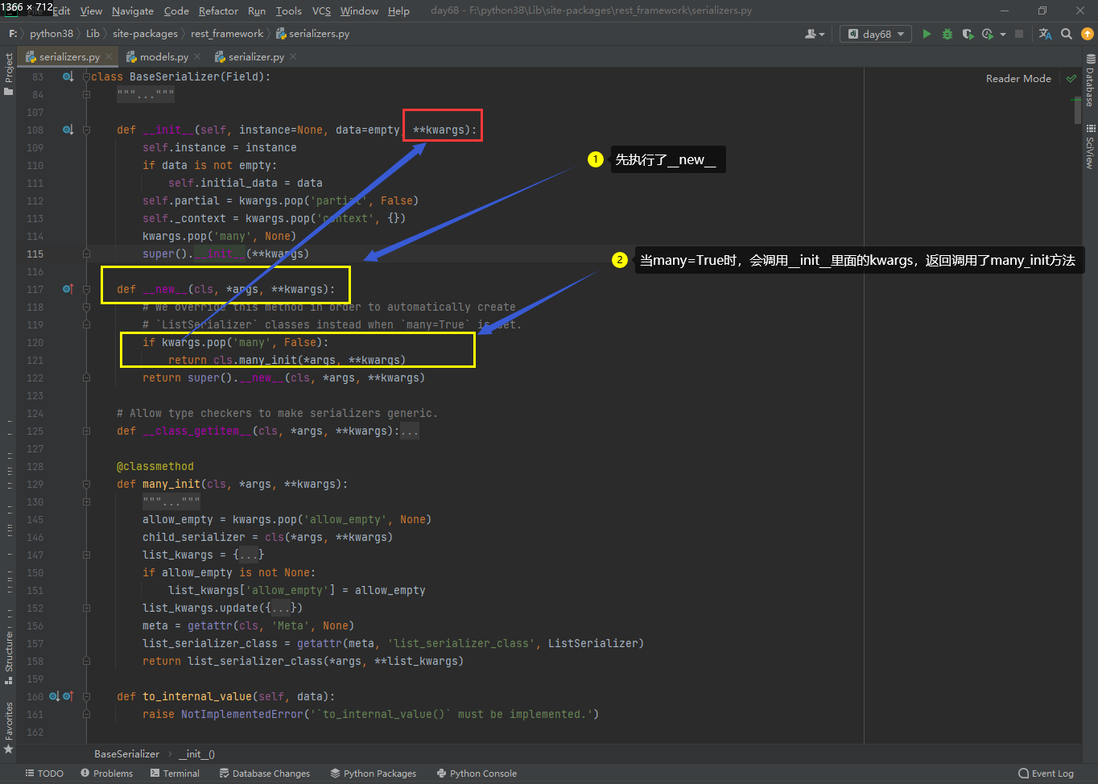Click the override gutter icon on line 83
Screen dimensions: 1098x784
click(68, 76)
